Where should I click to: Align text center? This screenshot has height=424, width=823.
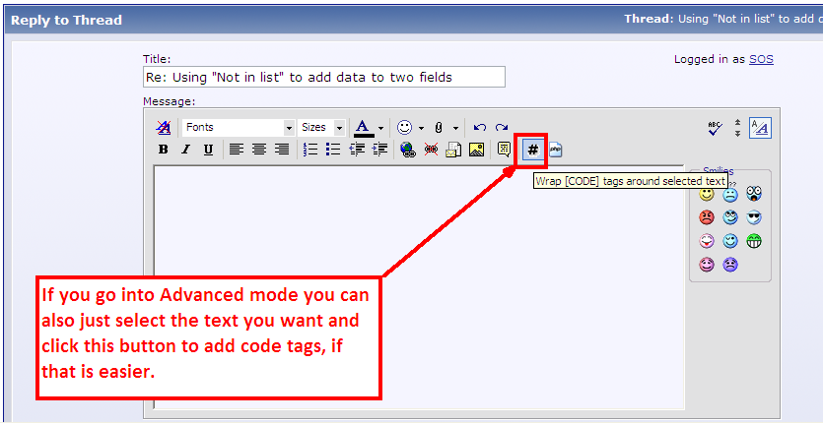[x=259, y=150]
